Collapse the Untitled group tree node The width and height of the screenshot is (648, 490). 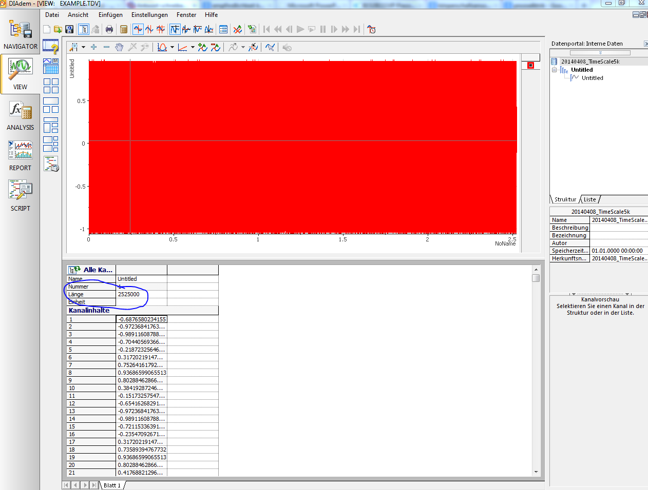tap(555, 70)
